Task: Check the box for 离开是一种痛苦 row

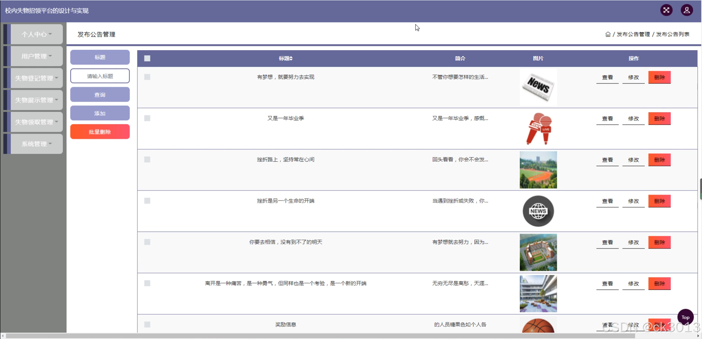Action: [147, 283]
